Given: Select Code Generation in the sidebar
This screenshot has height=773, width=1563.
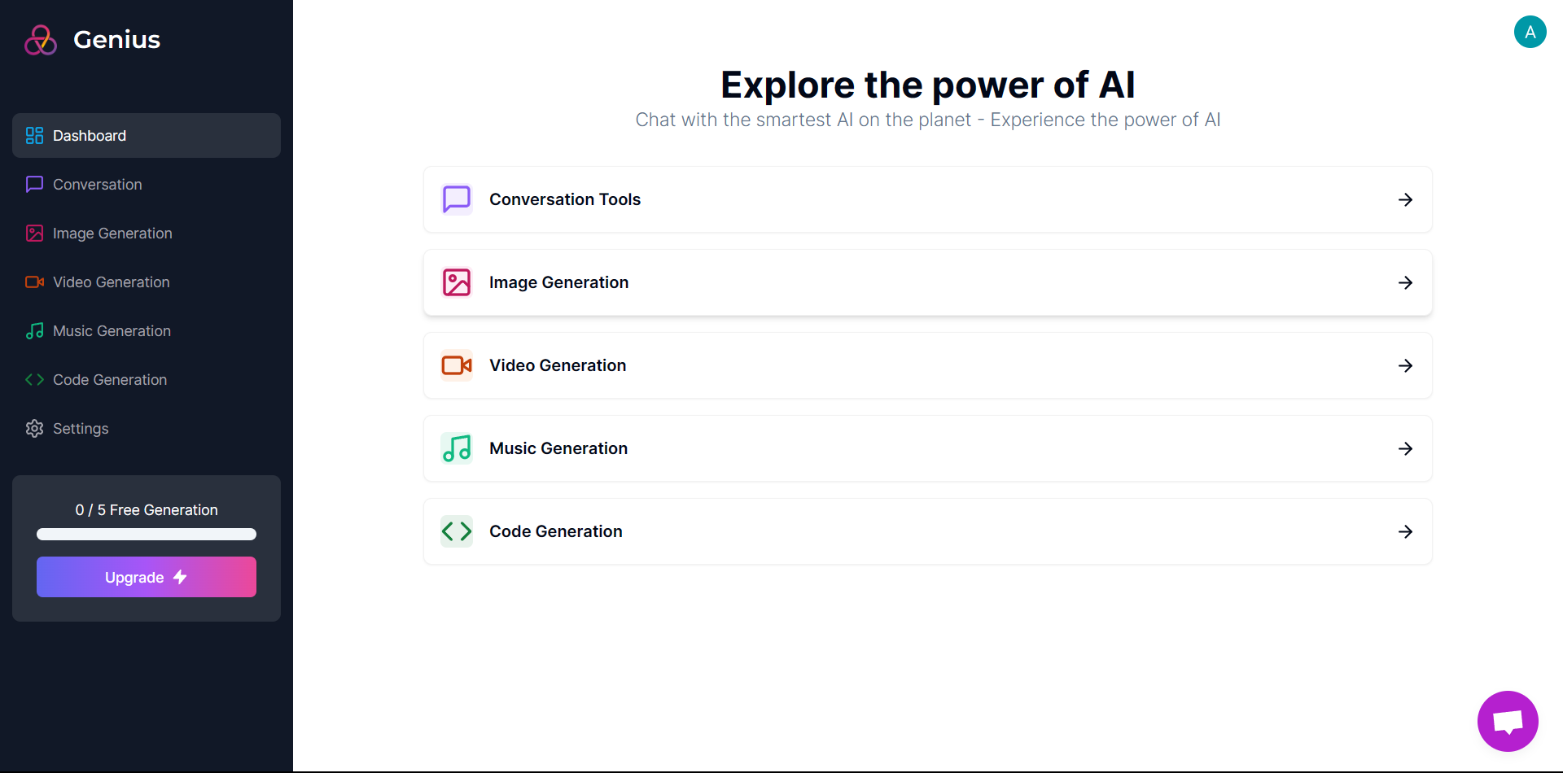Looking at the screenshot, I should pyautogui.click(x=147, y=380).
